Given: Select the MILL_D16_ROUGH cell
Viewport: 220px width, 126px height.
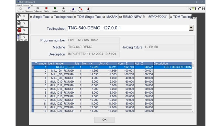Looking at the screenshot, I should [61, 93].
